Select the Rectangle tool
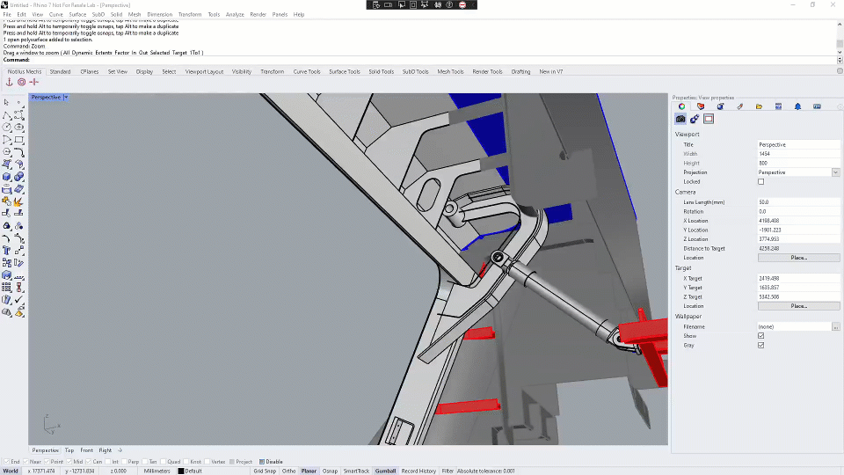Viewport: 844px width, 475px height. click(18, 140)
